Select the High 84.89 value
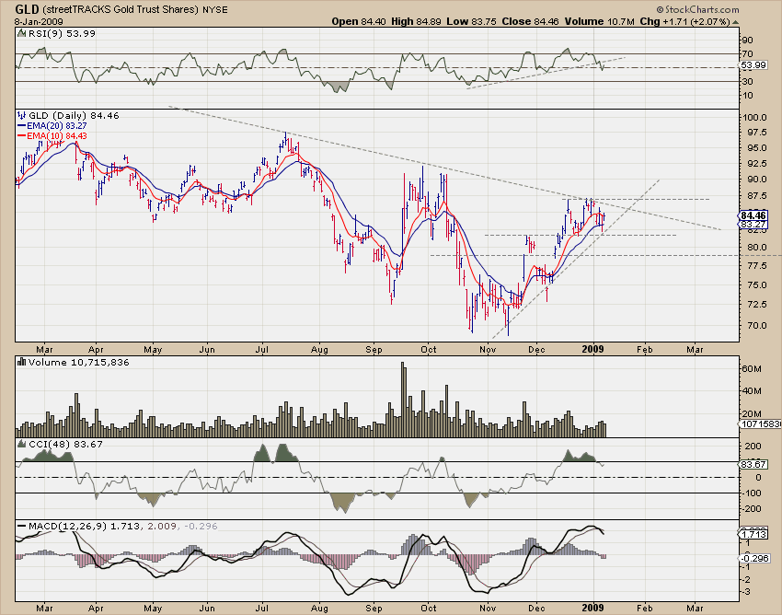 point(417,21)
